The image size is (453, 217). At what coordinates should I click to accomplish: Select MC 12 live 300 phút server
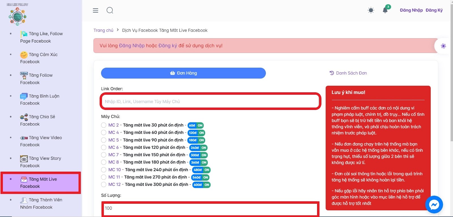(104, 184)
